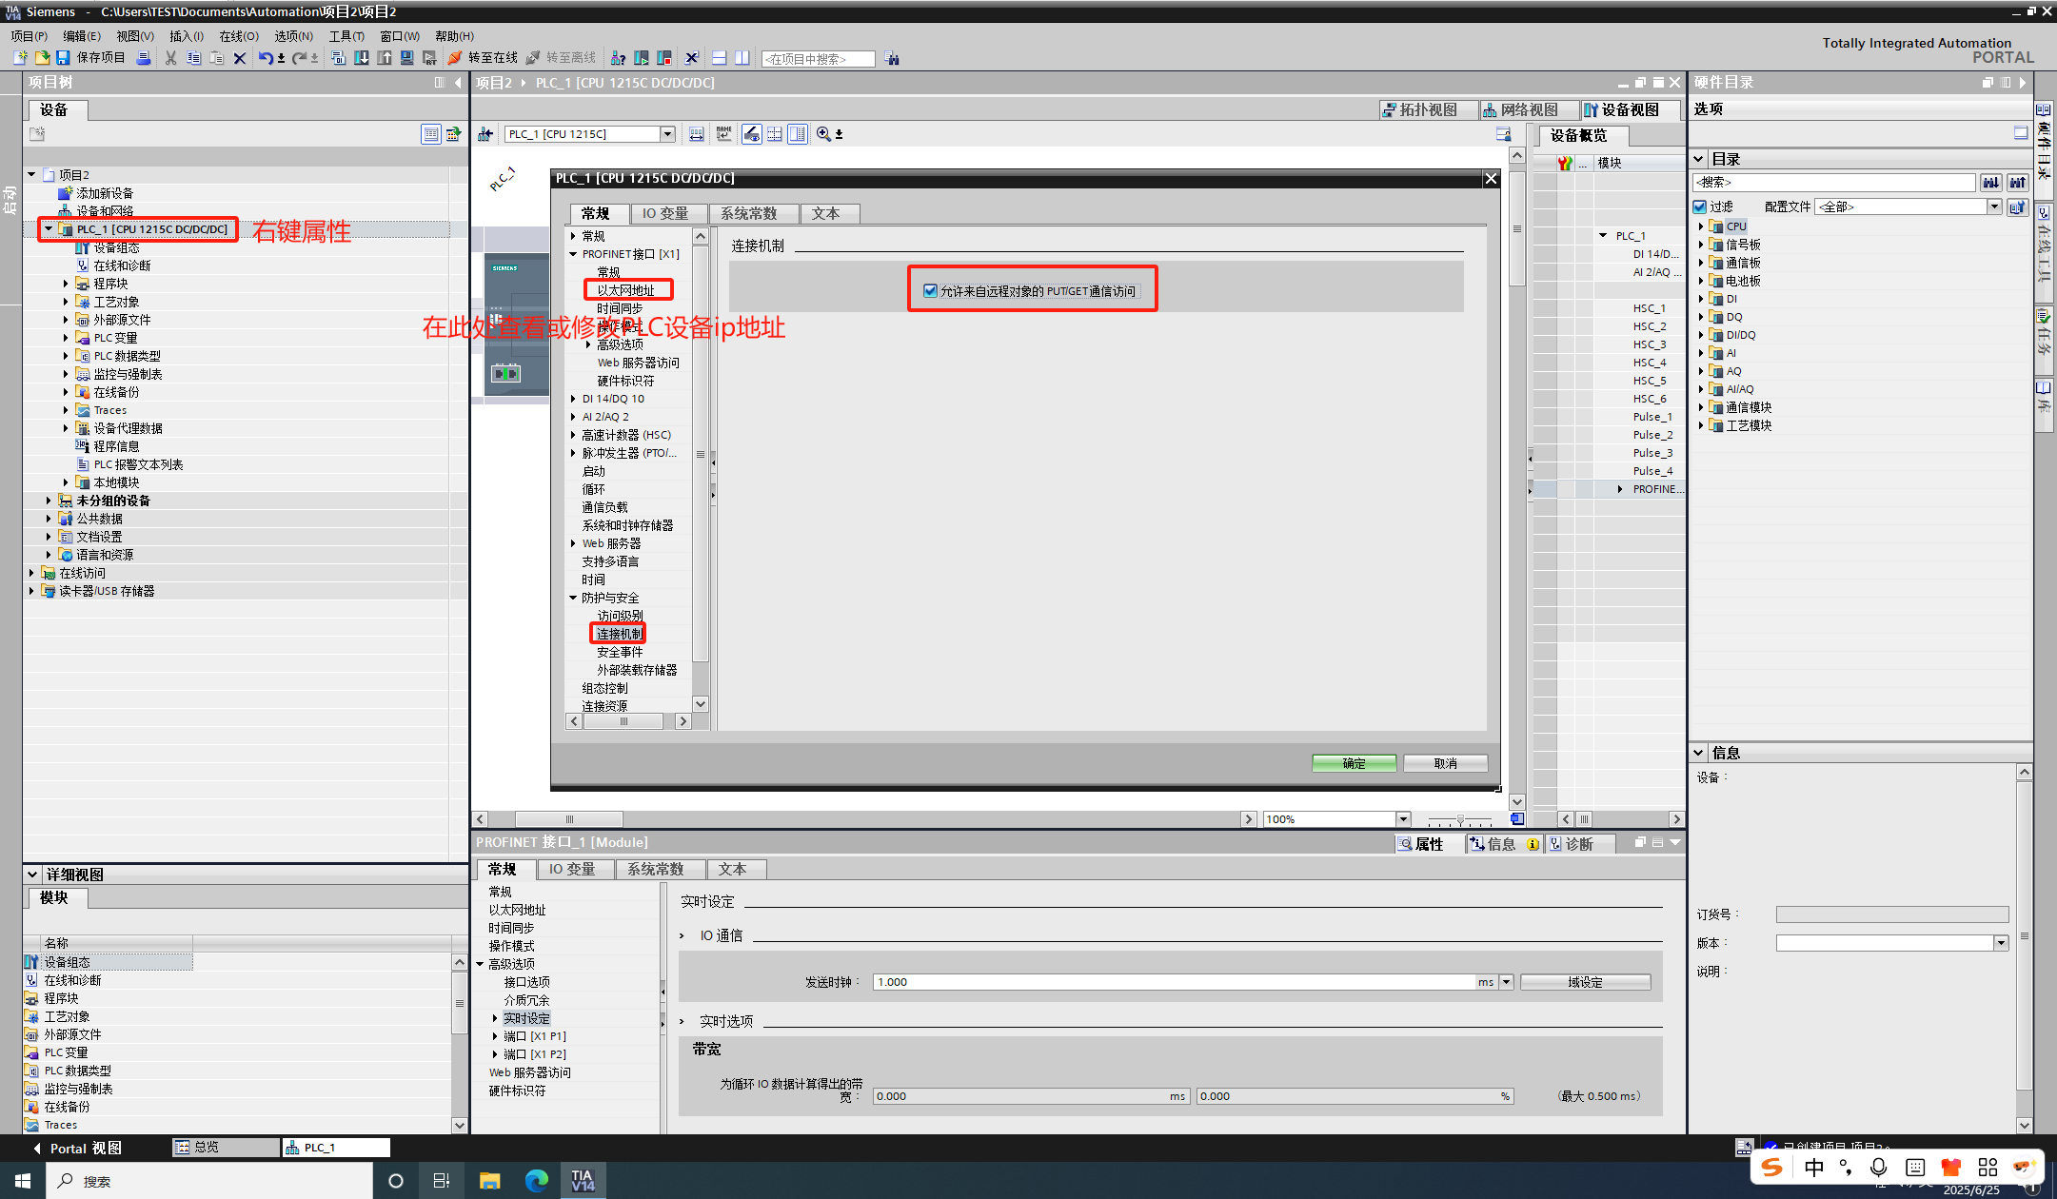Click the hardware catalog 搜索 field

pos(1834,182)
